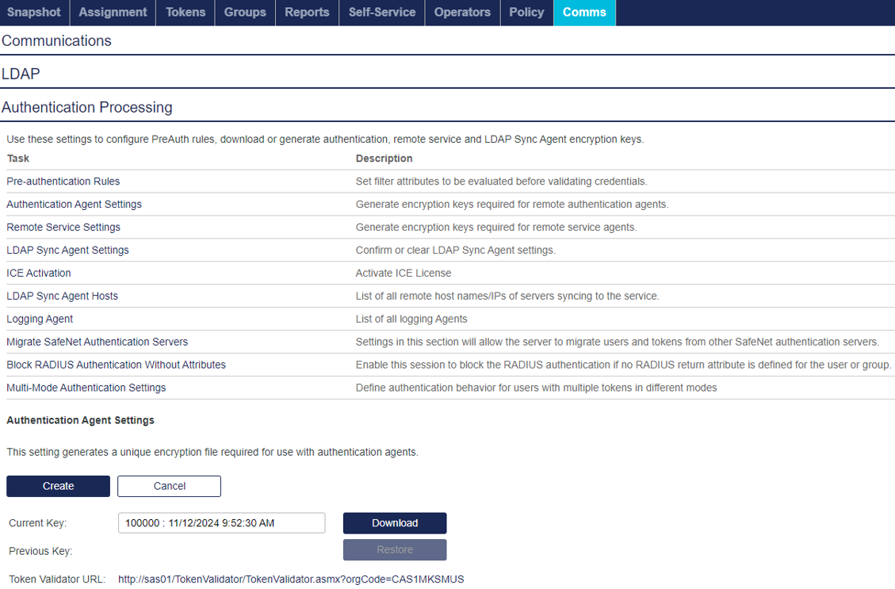Open the Groups tab

(245, 13)
